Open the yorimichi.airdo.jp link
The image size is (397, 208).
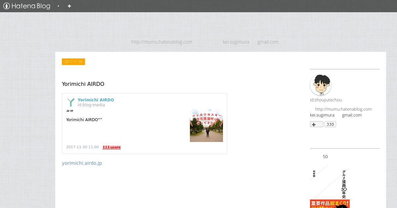[x=82, y=163]
